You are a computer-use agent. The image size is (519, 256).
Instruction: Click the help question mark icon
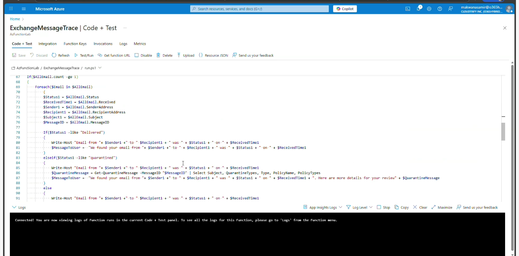click(440, 9)
